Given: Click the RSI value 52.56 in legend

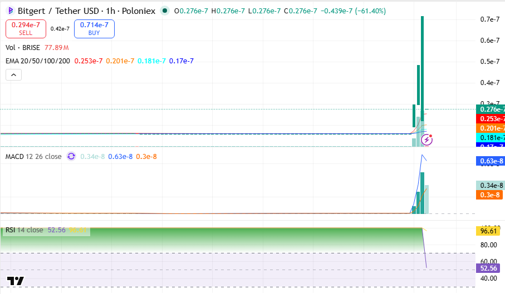Looking at the screenshot, I should point(57,230).
